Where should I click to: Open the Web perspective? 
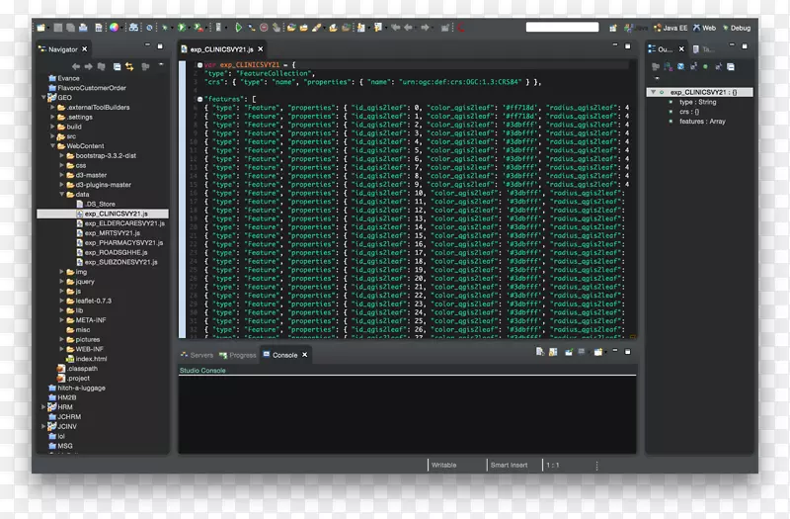[704, 28]
